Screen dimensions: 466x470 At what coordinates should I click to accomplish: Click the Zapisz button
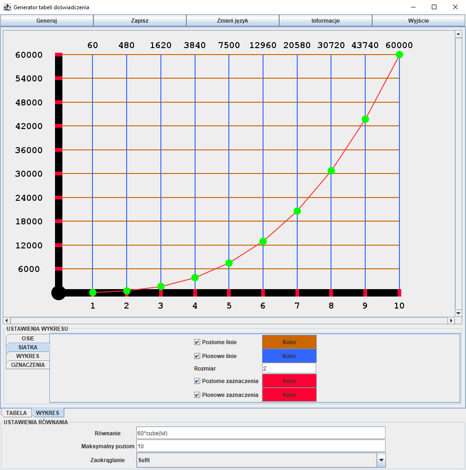(140, 20)
